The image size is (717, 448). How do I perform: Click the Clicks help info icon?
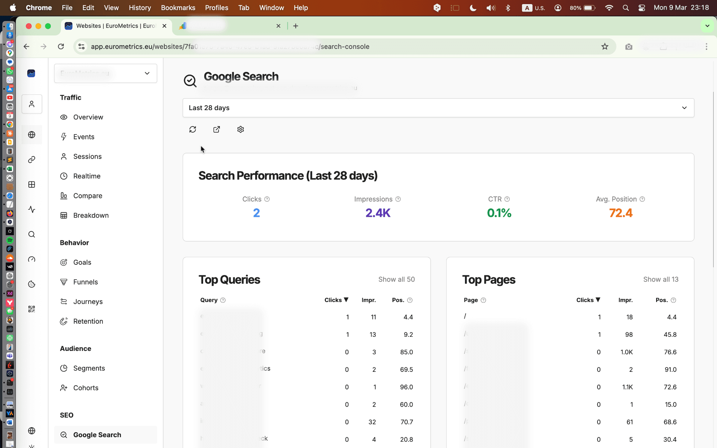coord(267,199)
